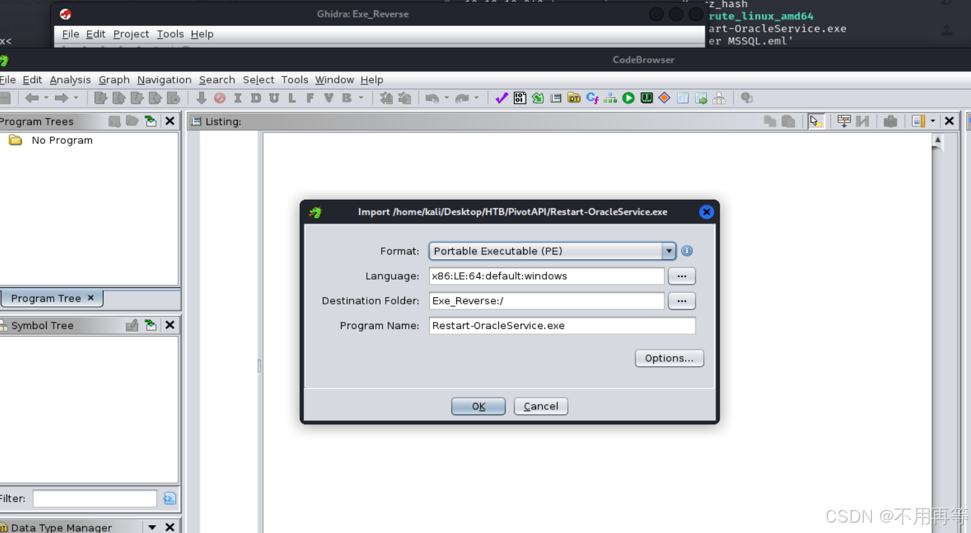Click the L (next label) toolbar icon
Image resolution: width=971 pixels, height=533 pixels.
tap(292, 98)
